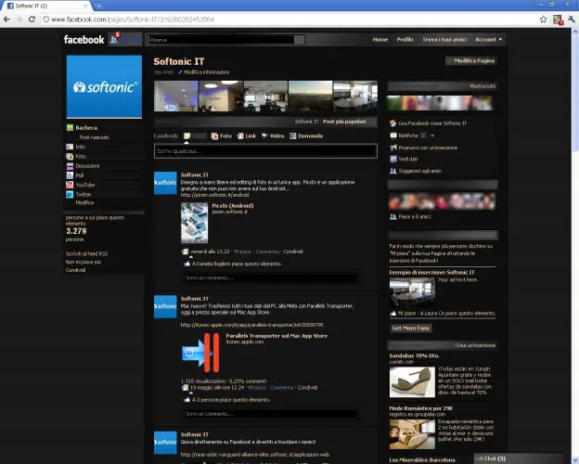Viewport: 579px width, 464px height.
Task: Open Parallels Transporter sul Mac App Store link
Action: (277, 336)
